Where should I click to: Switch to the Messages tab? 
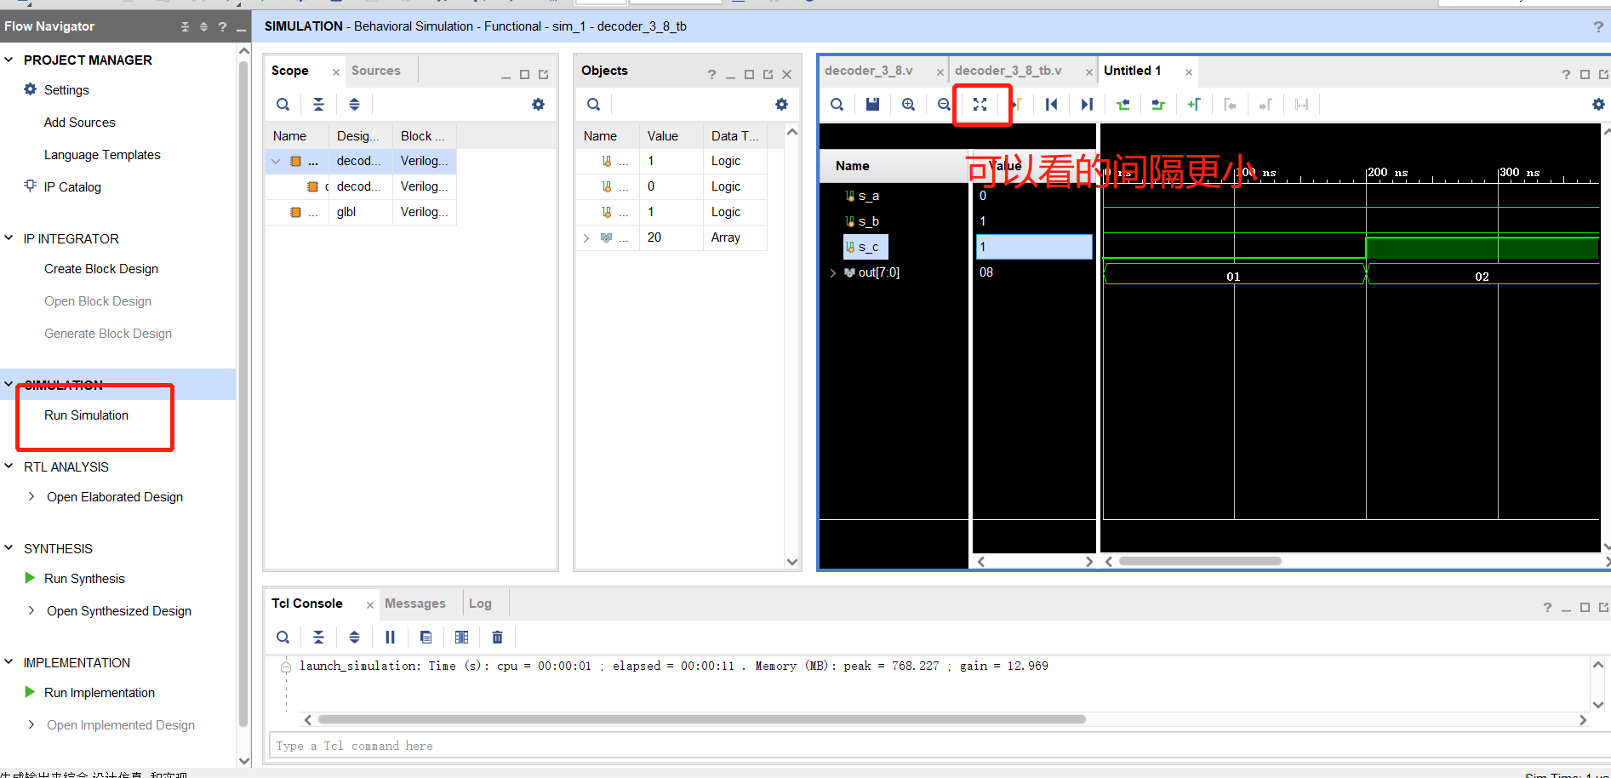pos(414,604)
